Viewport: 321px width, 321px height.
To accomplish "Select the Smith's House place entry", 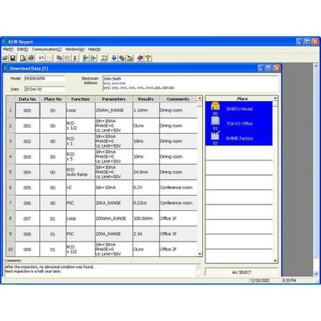I will click(239, 108).
